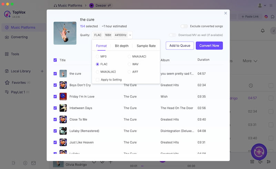Click Inbetween Days track thumbnail
Image resolution: width=276 pixels, height=169 pixels.
63,108
